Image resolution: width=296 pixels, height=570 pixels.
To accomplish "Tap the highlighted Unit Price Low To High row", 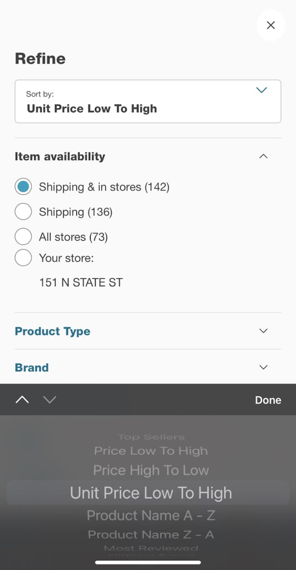I will coord(151,493).
